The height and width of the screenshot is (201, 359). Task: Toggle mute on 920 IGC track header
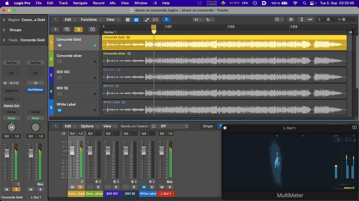point(59,78)
